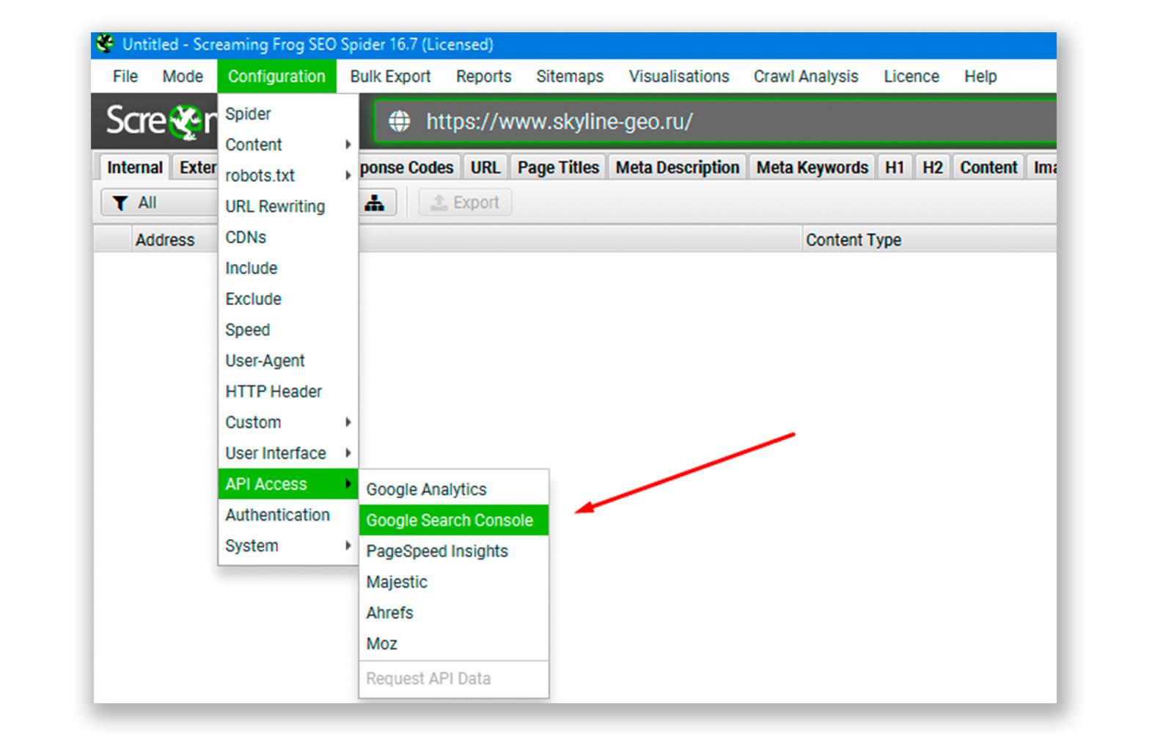Choose Majestic API access

click(x=454, y=582)
